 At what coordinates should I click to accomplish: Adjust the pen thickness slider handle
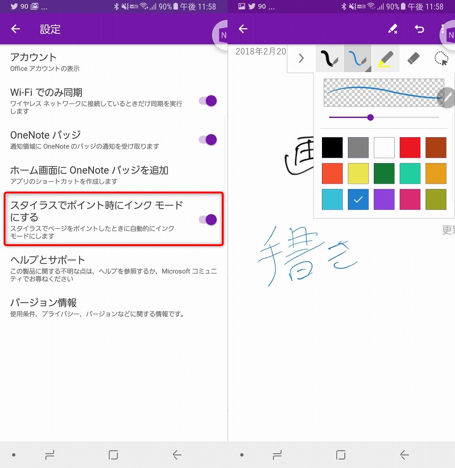click(370, 117)
